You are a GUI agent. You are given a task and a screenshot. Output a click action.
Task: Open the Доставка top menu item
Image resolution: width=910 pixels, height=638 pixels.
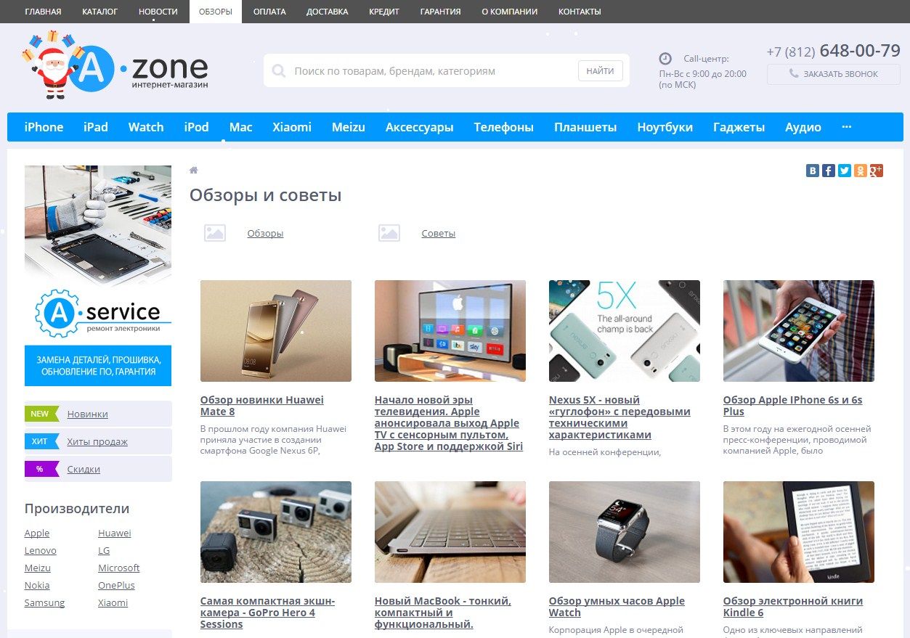click(x=327, y=12)
